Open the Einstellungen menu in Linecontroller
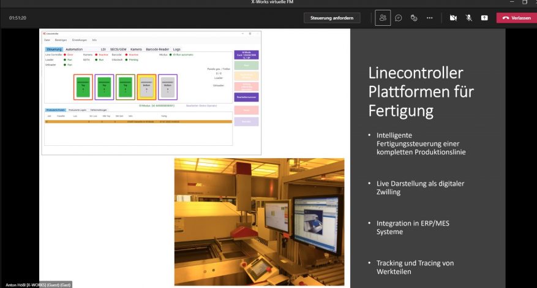537x288 pixels. point(80,40)
